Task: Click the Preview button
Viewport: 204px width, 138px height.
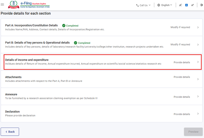Action: (193, 131)
